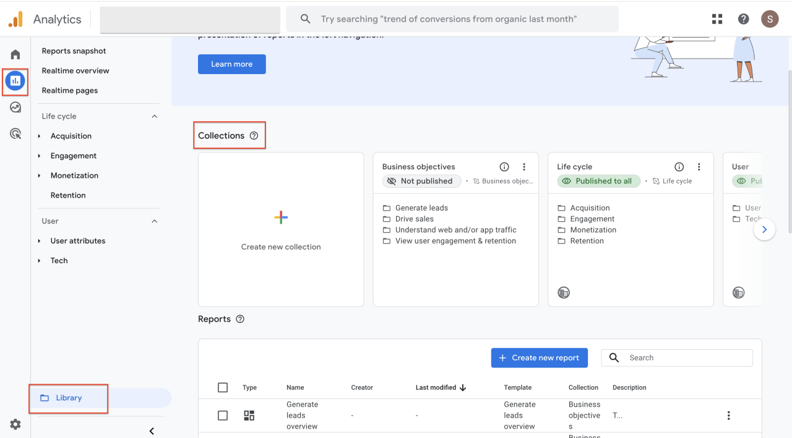Click the Help question mark icon in header
This screenshot has height=438, width=792.
point(743,19)
